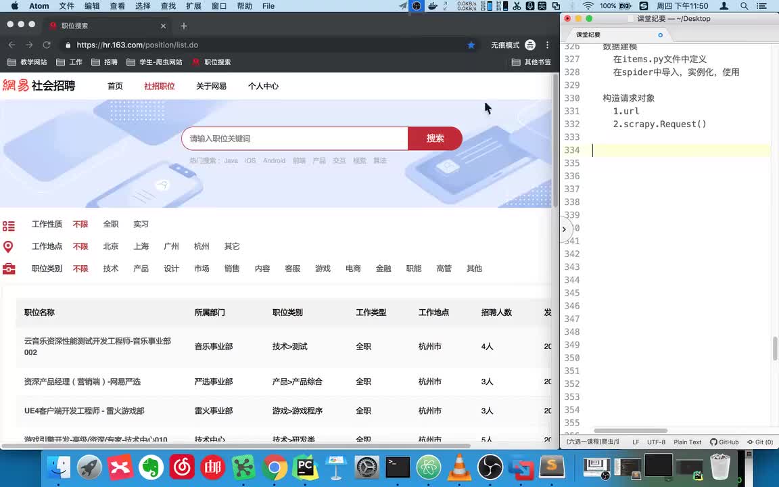The width and height of the screenshot is (779, 487).
Task: Filter job category by 技术
Action: [x=110, y=269]
